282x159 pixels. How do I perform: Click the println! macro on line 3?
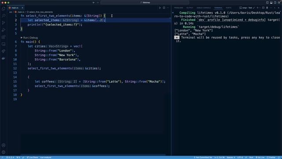pos(34,25)
